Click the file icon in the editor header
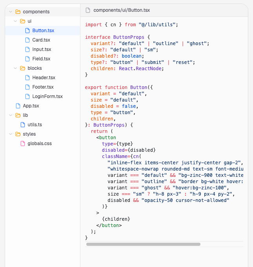 [88, 10]
